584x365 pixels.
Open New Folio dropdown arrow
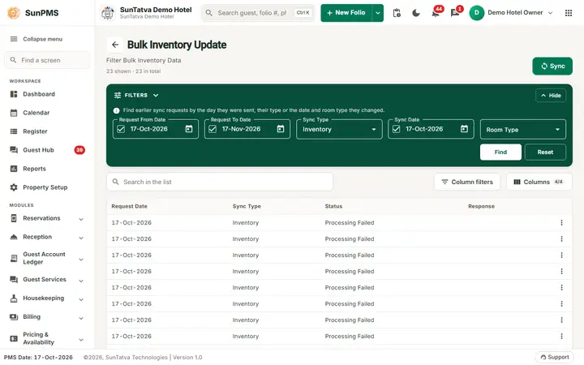[378, 13]
